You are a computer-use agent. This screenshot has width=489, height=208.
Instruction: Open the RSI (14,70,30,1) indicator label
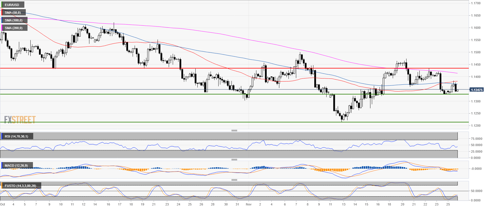(16, 136)
